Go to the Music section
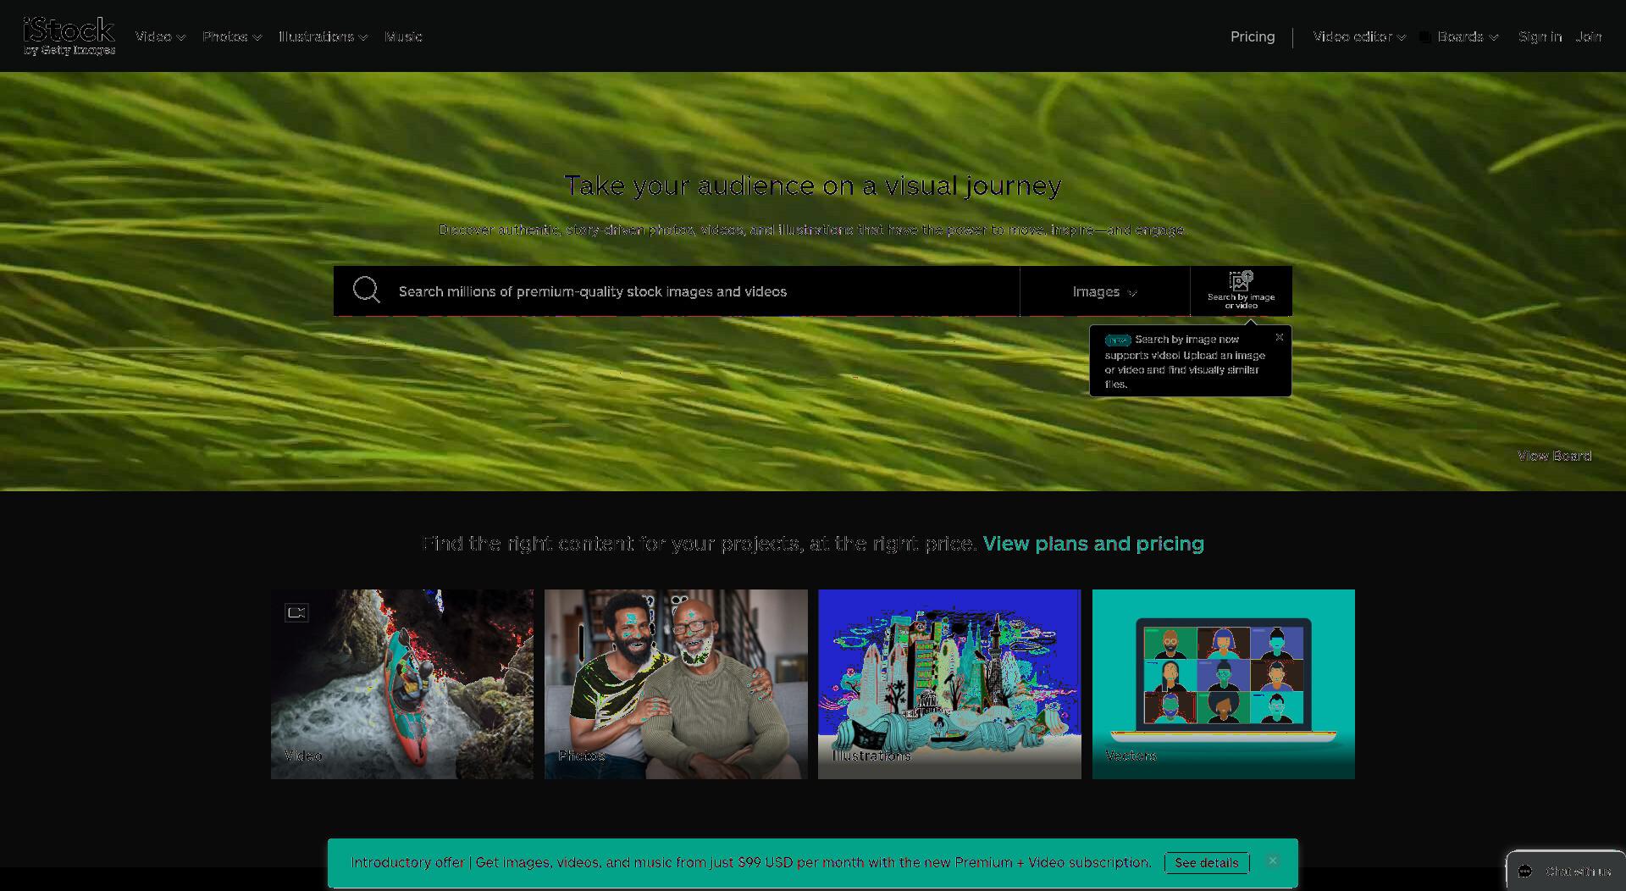1626x891 pixels. 403,36
